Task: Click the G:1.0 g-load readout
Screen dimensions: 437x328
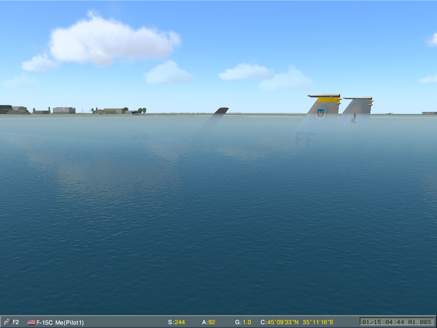Action: [243, 322]
